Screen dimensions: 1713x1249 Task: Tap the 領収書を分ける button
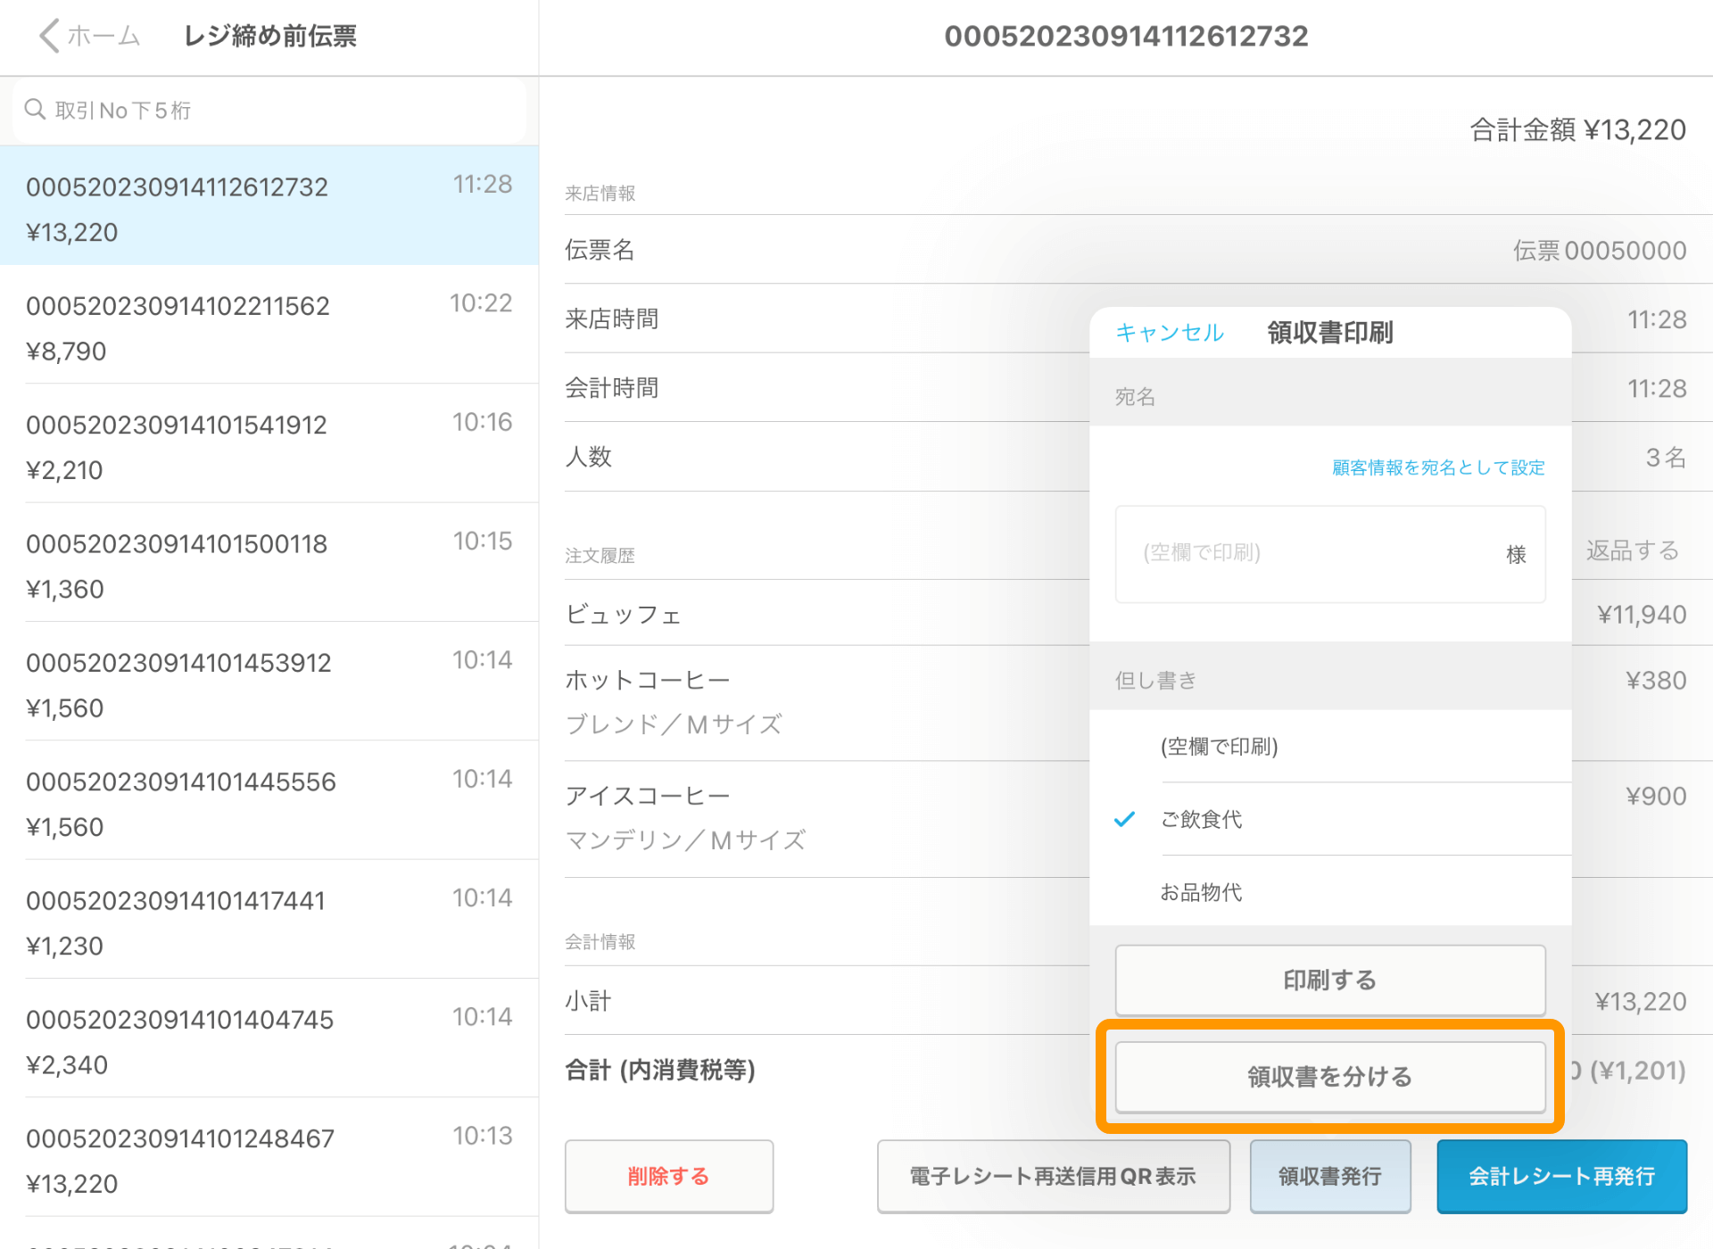[1330, 1077]
